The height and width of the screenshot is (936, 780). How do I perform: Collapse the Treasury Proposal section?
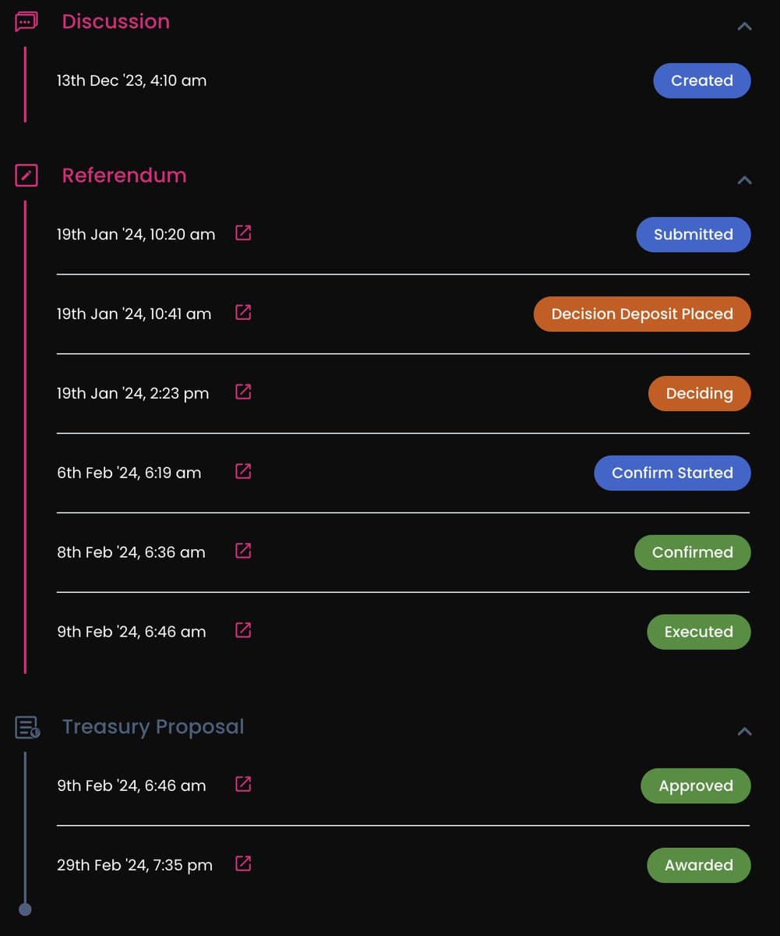745,732
